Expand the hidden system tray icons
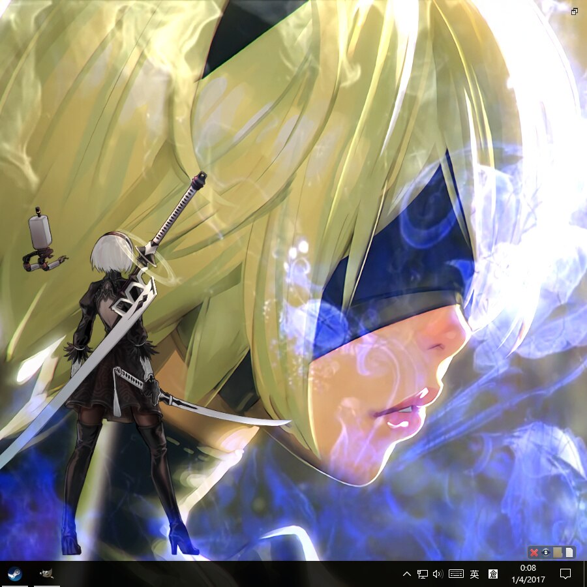 pyautogui.click(x=407, y=574)
